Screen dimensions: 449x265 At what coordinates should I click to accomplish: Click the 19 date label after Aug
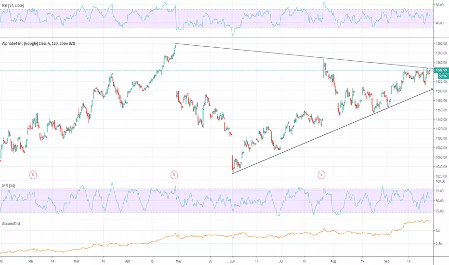coord(362,261)
